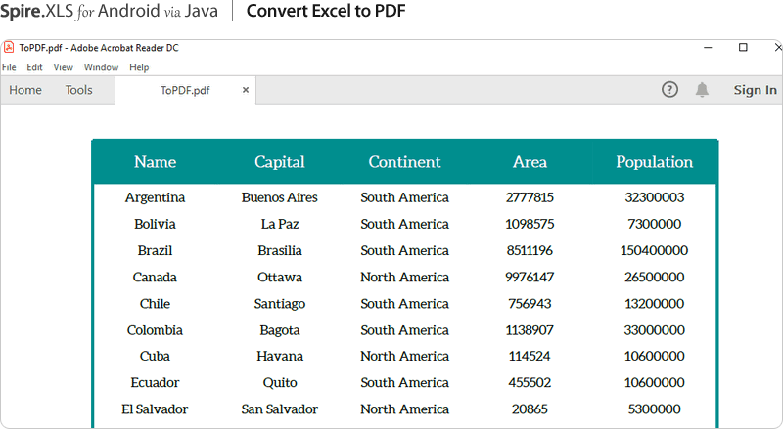
Task: Open the File menu
Action: pyautogui.click(x=9, y=67)
